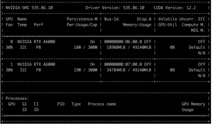The image size is (212, 124).
Task: Click the 'Perf' header label
Action: point(38,25)
